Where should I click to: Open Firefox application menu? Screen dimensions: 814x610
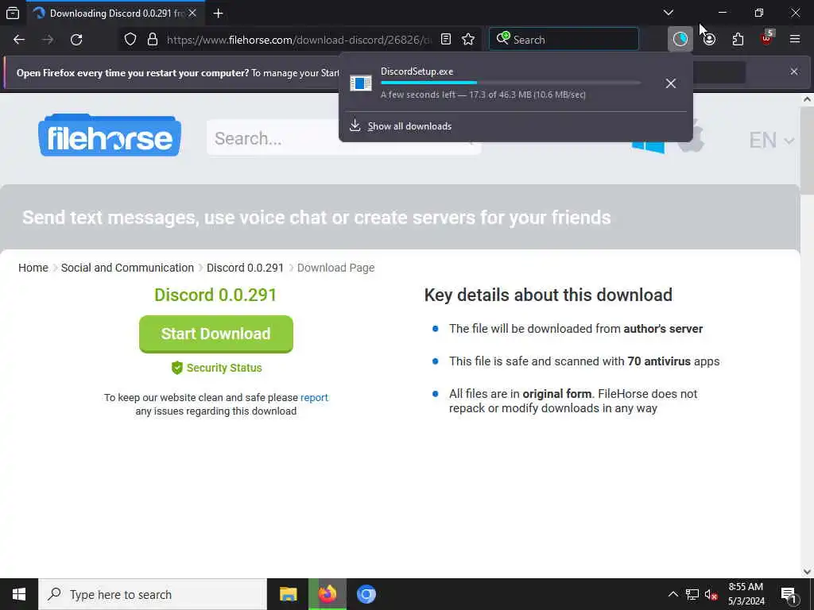click(x=795, y=40)
